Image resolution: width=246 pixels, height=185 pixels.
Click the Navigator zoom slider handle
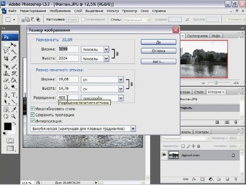[x=216, y=82]
